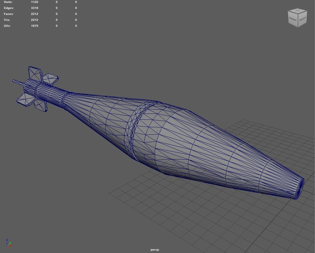Click the 'Verts:' heads-up label
This screenshot has width=315, height=253.
point(8,2)
